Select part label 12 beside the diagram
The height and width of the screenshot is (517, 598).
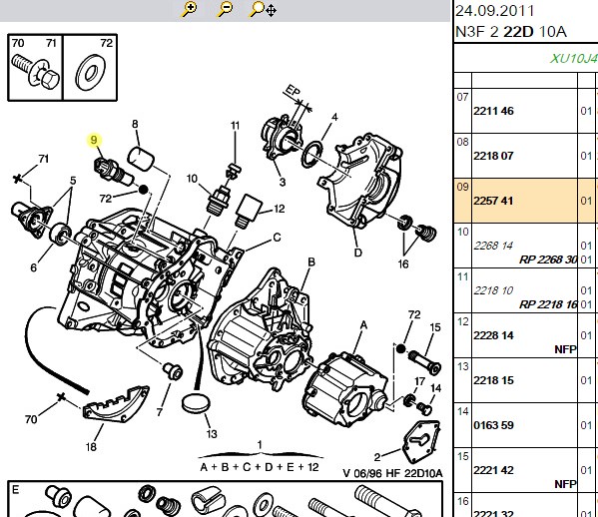280,209
